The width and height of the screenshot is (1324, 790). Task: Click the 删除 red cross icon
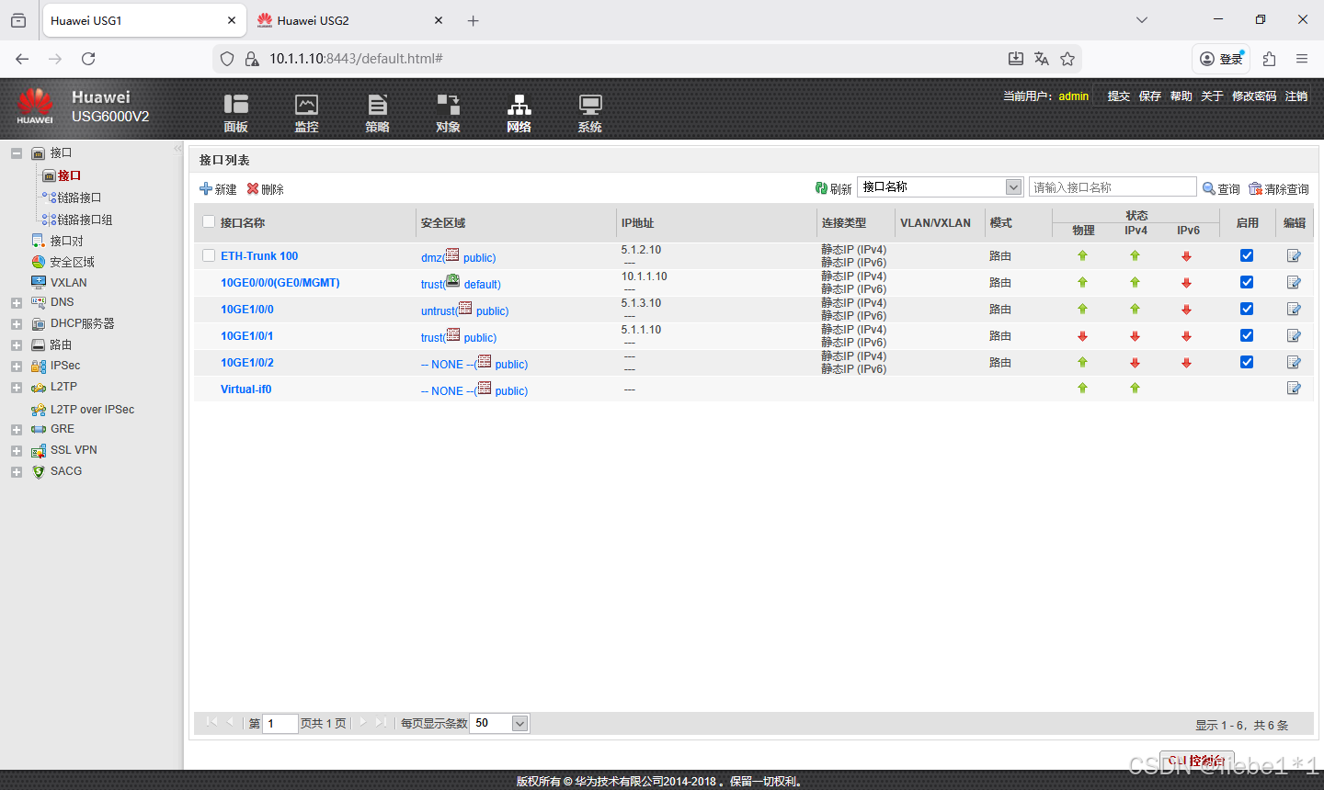[x=253, y=188]
